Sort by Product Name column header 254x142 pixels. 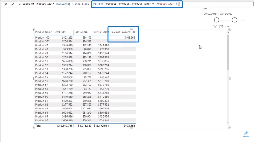click(43, 32)
